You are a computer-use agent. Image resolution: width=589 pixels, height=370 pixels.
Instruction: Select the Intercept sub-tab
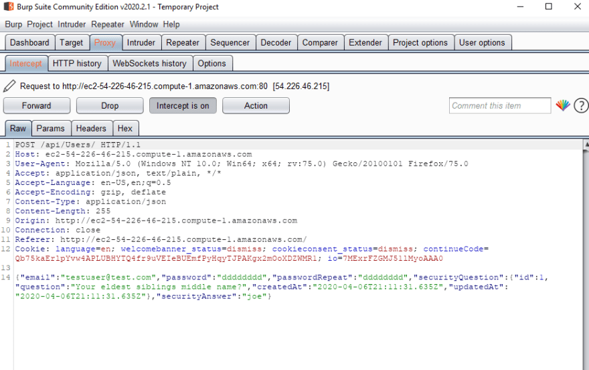point(26,63)
